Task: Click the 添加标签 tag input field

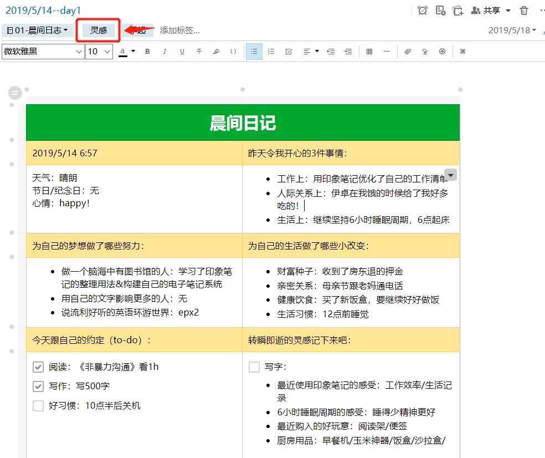Action: click(x=180, y=30)
